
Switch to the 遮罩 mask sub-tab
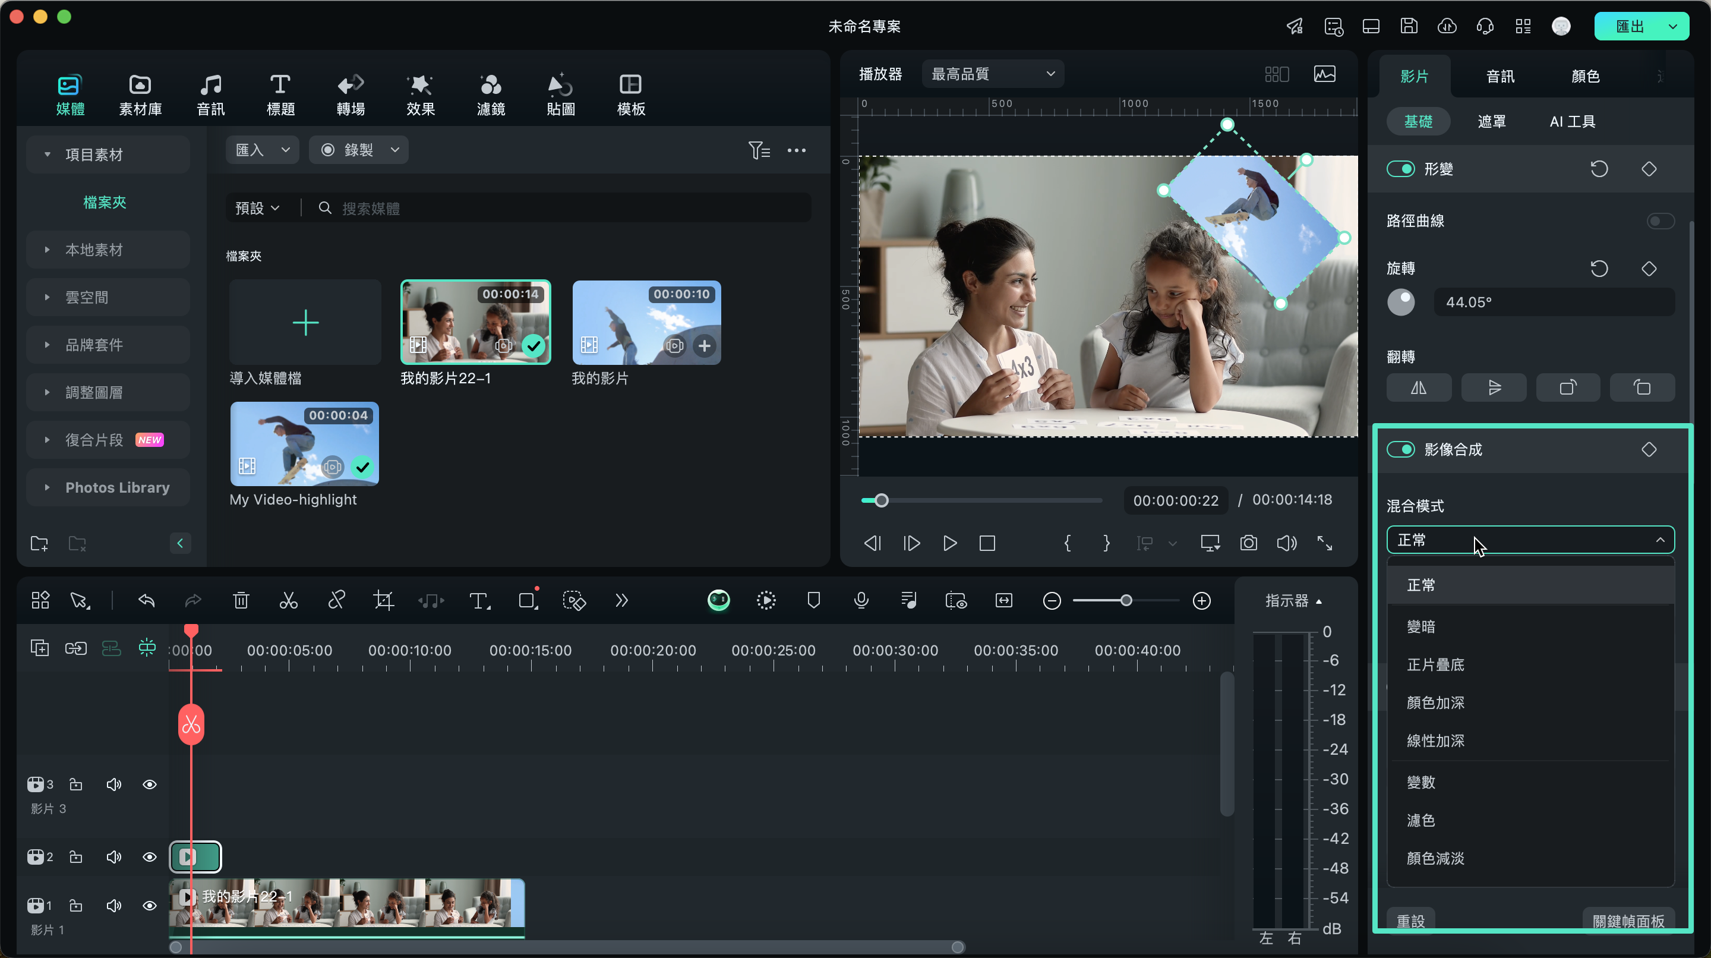tap(1492, 122)
